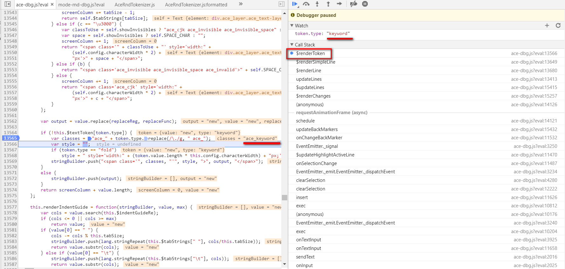Screen dimensions: 565x269
Task: Hide the debugger sidebar pane
Action: pyautogui.click(x=282, y=4)
